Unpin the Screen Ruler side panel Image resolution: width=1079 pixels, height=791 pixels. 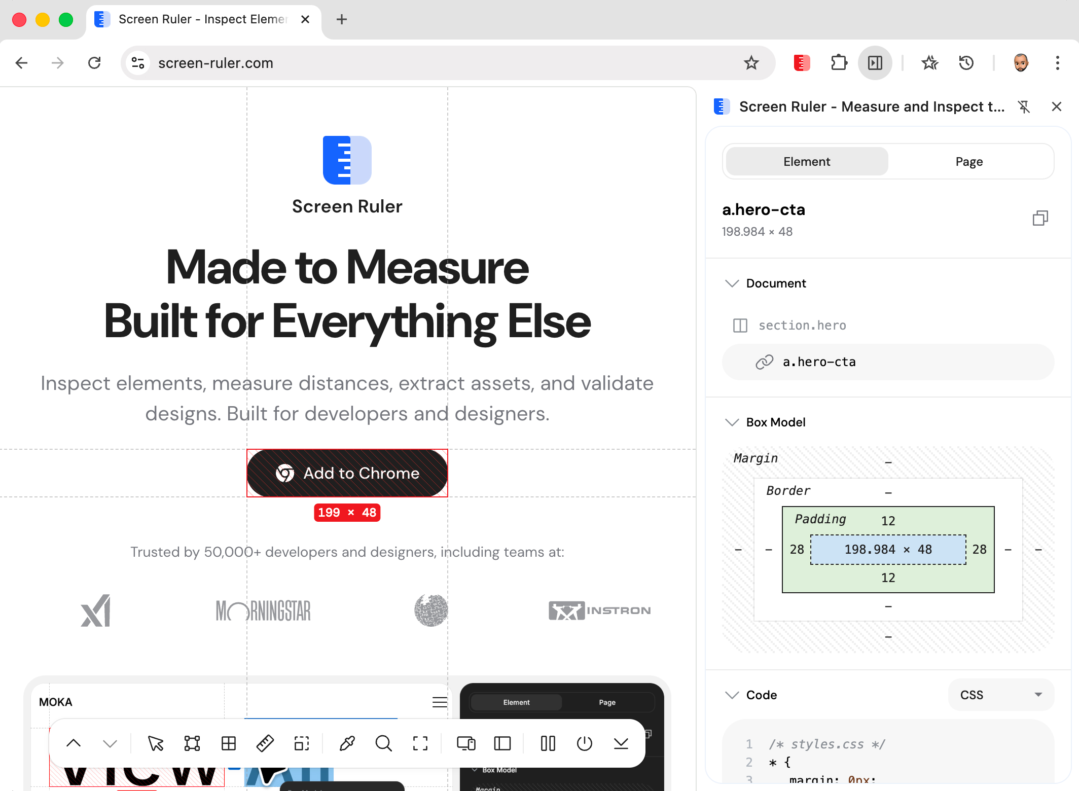[x=1024, y=106]
